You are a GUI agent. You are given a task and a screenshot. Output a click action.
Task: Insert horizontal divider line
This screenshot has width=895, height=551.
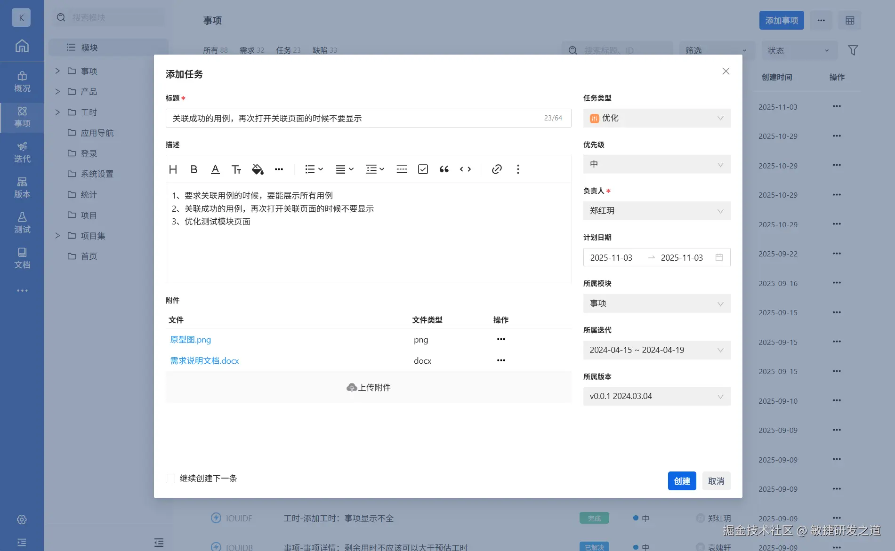pos(402,169)
